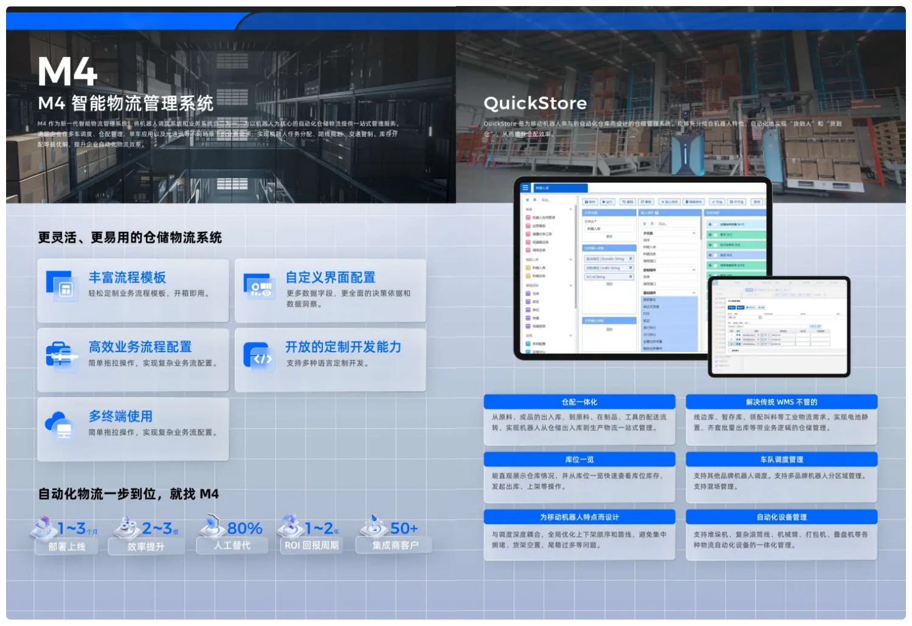
Task: Click the icon above 集成商客户
Action: coord(374,526)
